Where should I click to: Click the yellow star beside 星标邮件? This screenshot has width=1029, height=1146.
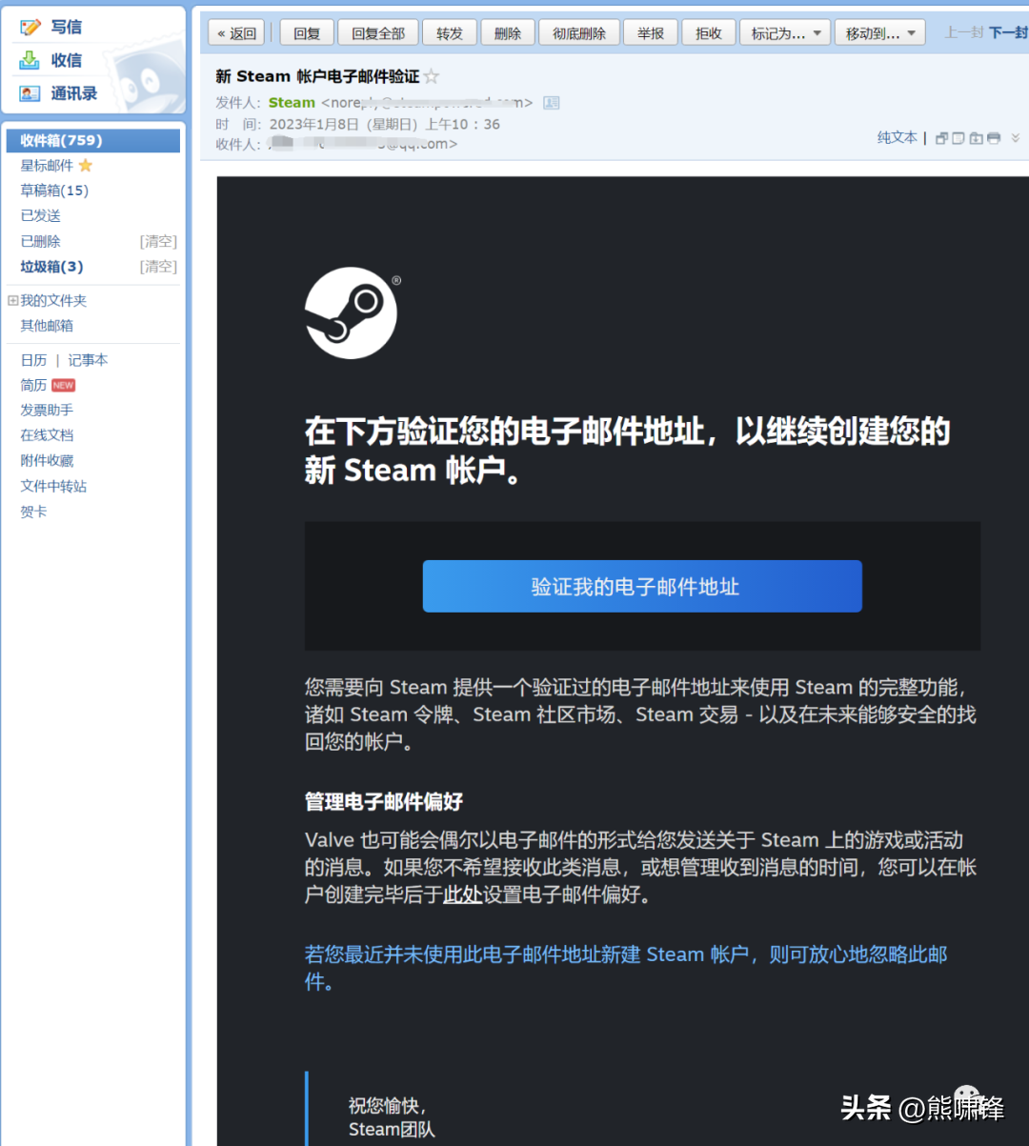pyautogui.click(x=86, y=166)
